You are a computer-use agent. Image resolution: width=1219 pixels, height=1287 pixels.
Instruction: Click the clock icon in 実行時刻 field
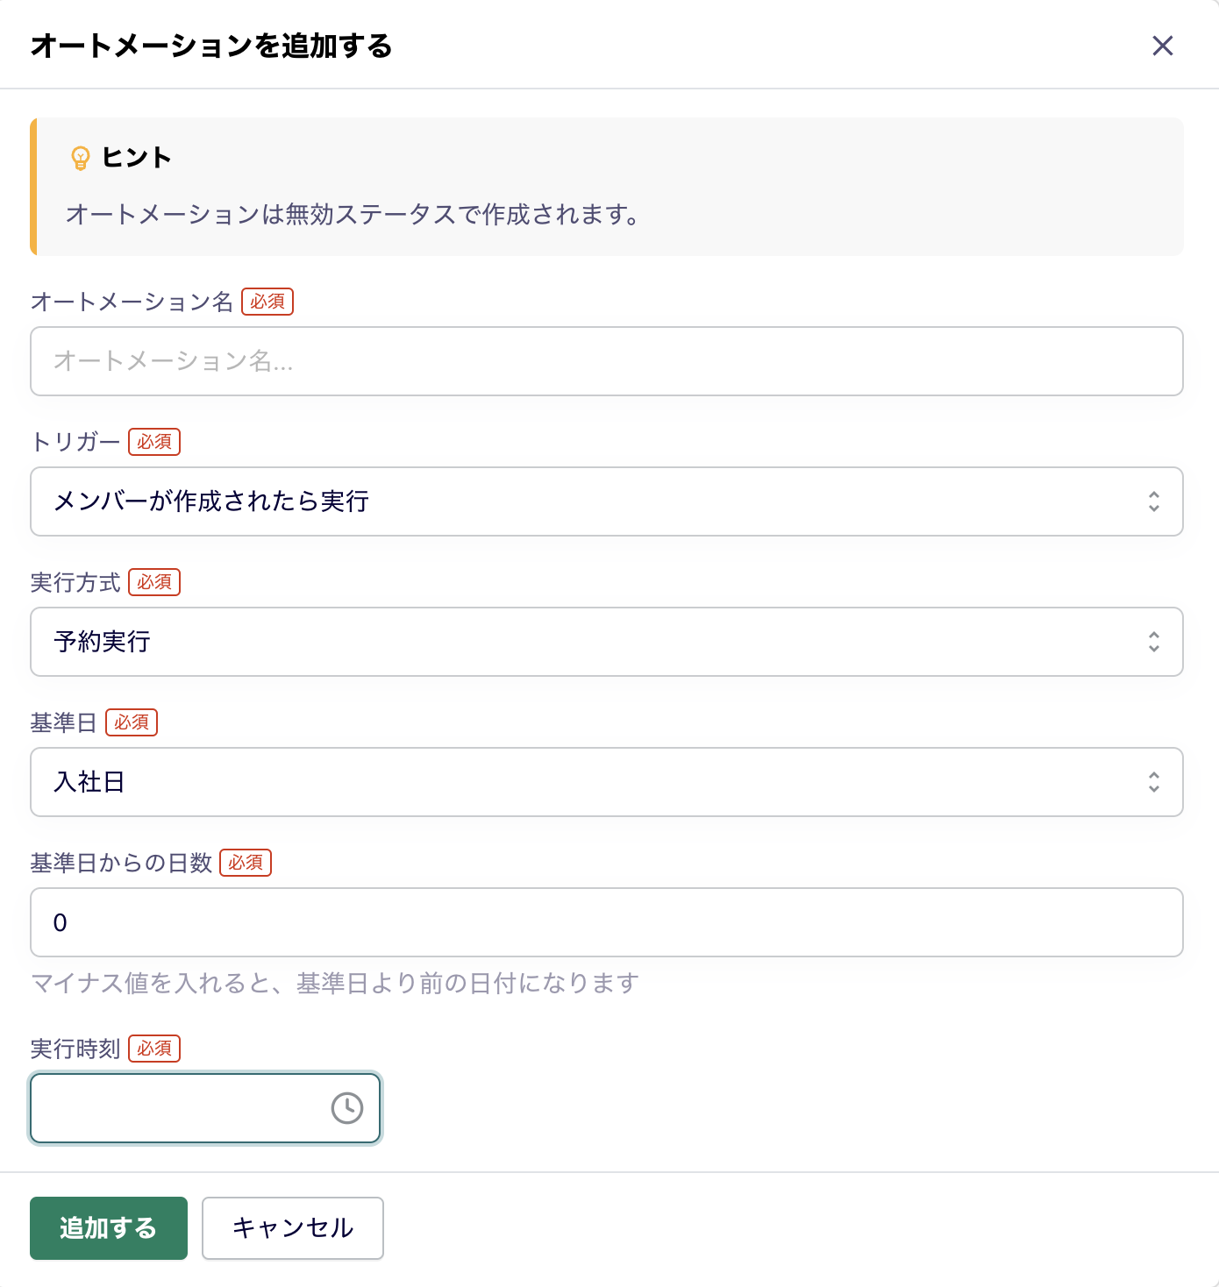(x=346, y=1107)
